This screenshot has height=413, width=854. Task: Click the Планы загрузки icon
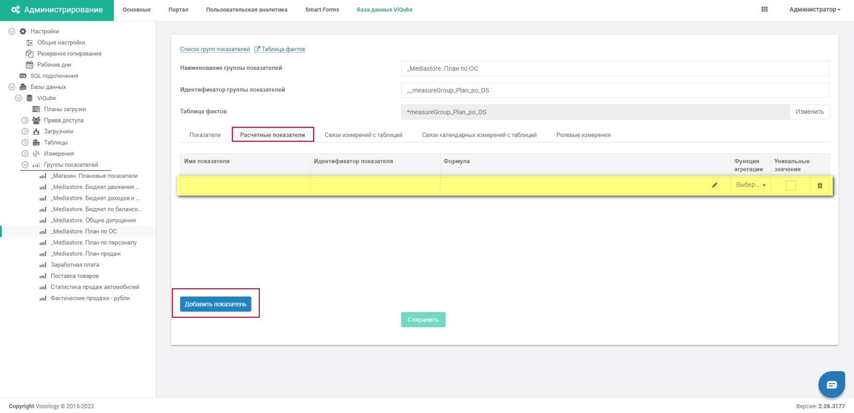coord(36,109)
